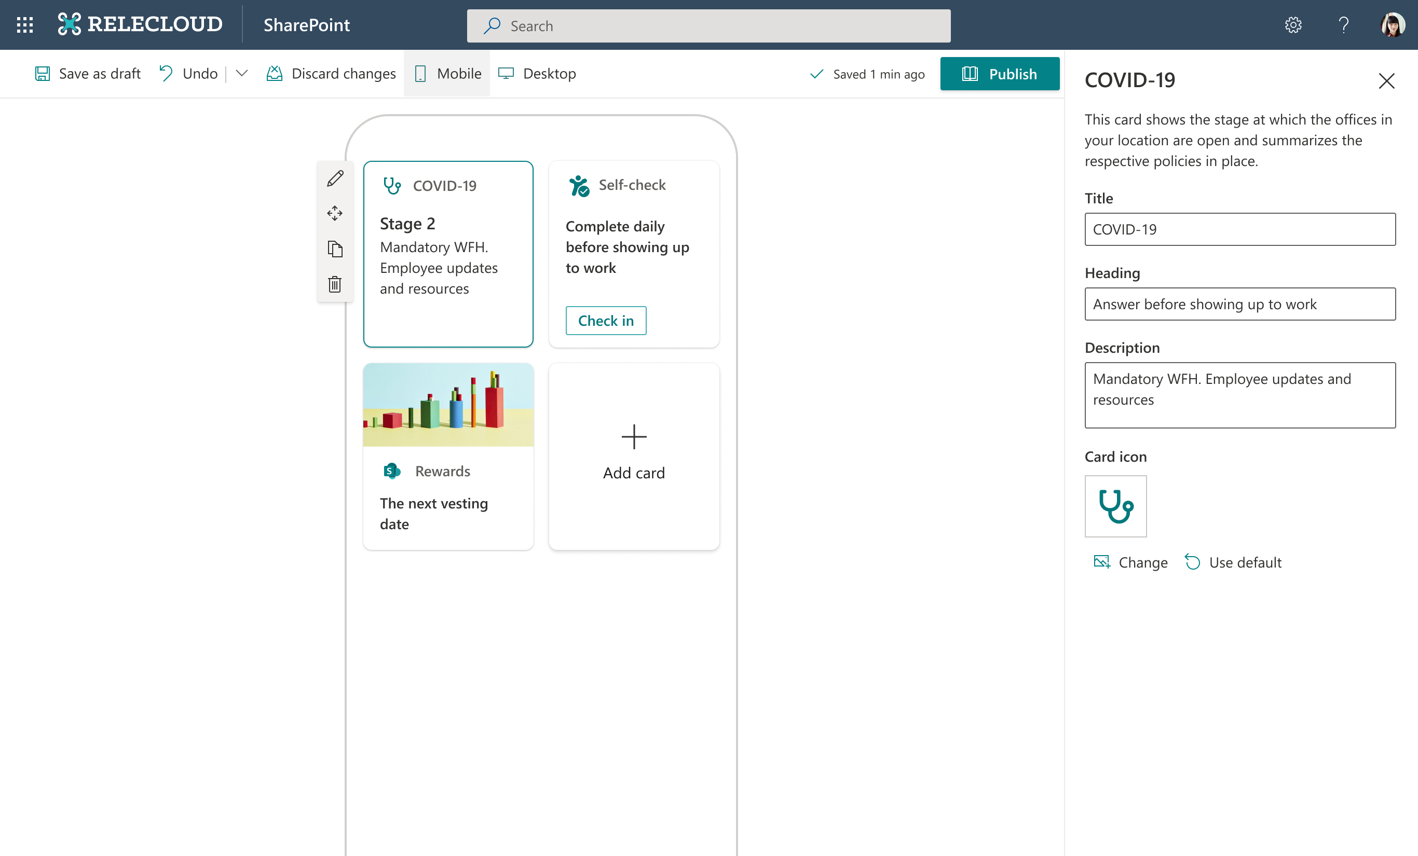
Task: Switch to Desktop view
Action: 538,74
